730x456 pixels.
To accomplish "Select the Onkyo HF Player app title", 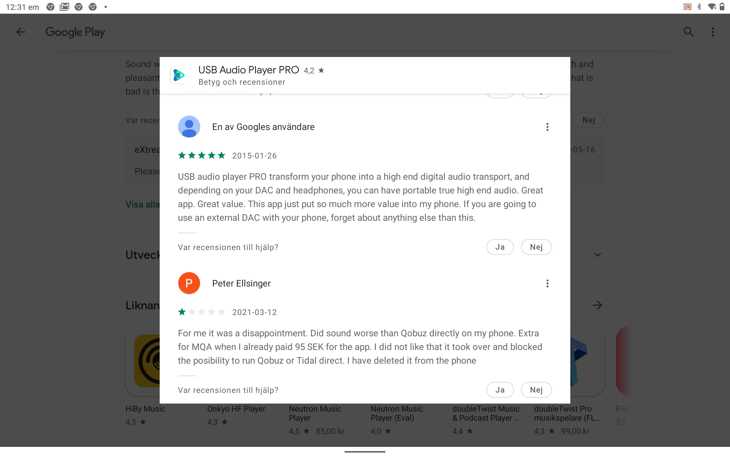I will [236, 409].
